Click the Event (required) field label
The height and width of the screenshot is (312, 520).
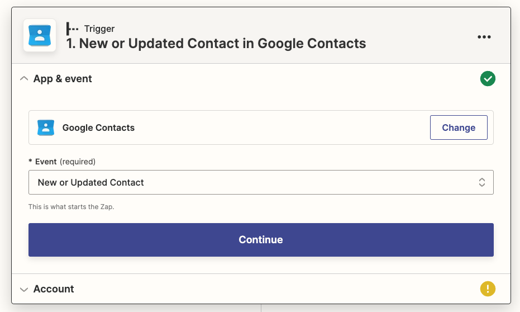point(62,162)
